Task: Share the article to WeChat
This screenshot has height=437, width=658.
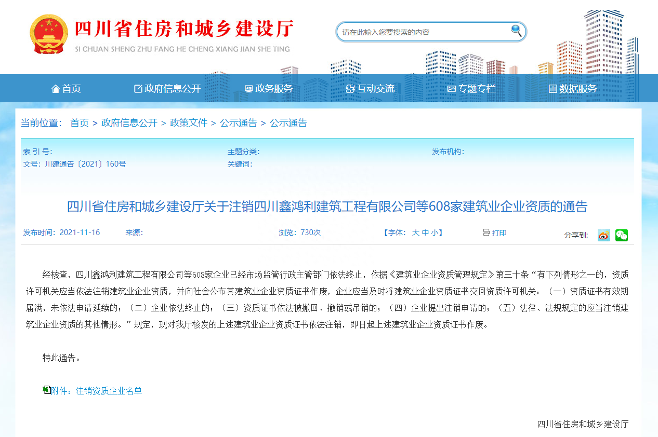Action: click(621, 235)
